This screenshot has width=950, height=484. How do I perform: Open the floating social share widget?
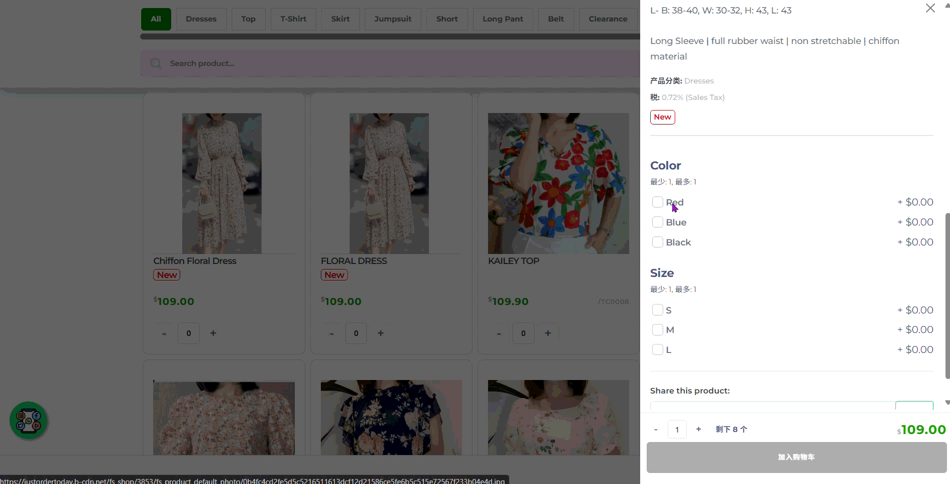tap(29, 420)
